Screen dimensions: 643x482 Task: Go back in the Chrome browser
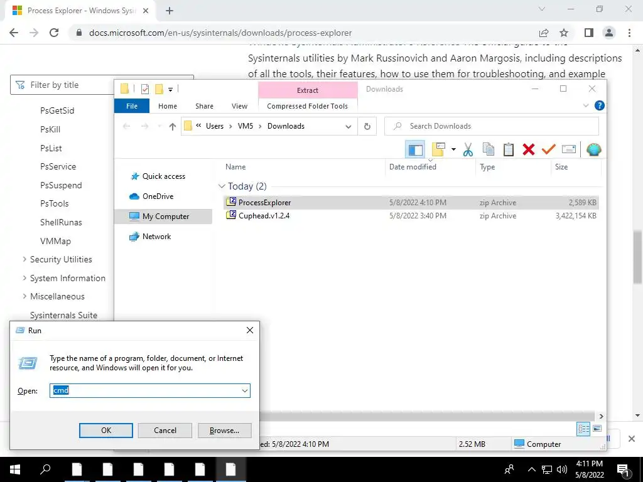pyautogui.click(x=14, y=33)
